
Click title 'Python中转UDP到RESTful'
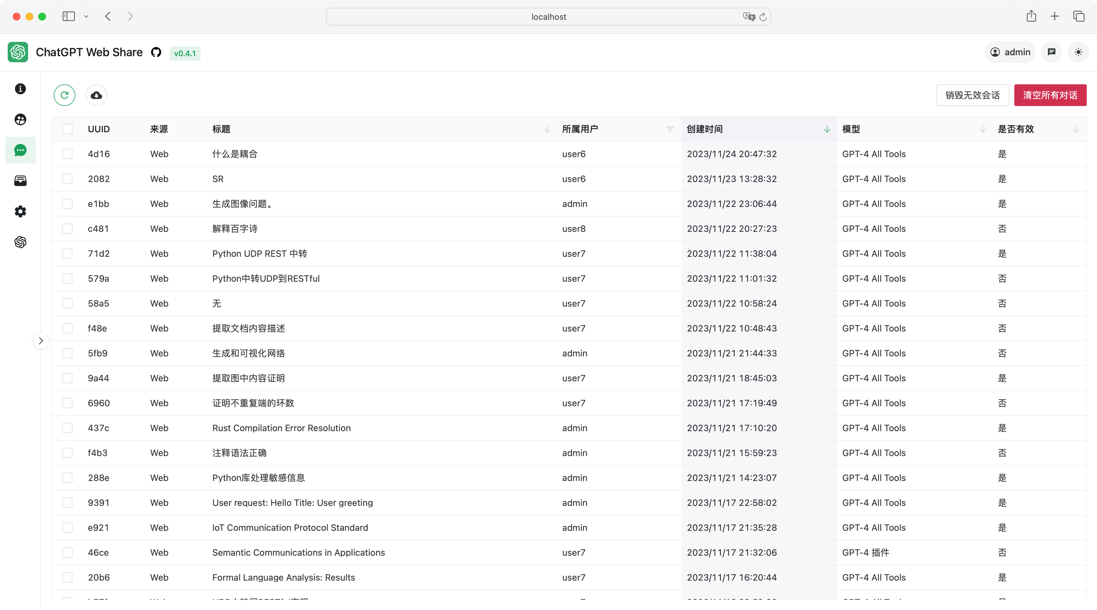point(266,278)
